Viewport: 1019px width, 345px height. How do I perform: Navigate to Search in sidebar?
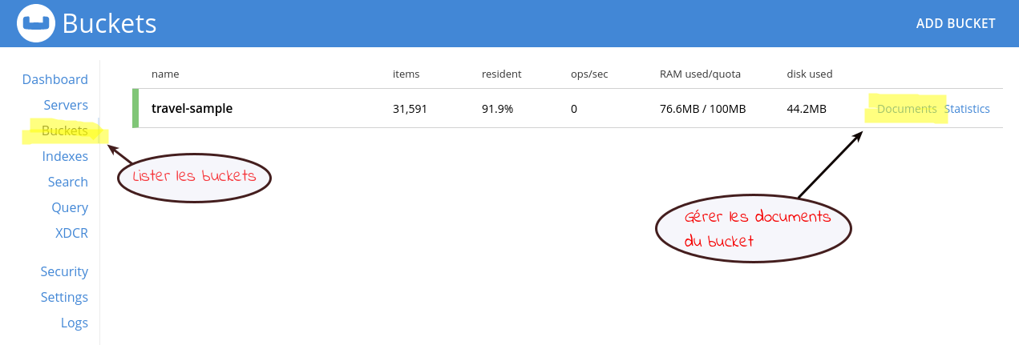point(67,182)
